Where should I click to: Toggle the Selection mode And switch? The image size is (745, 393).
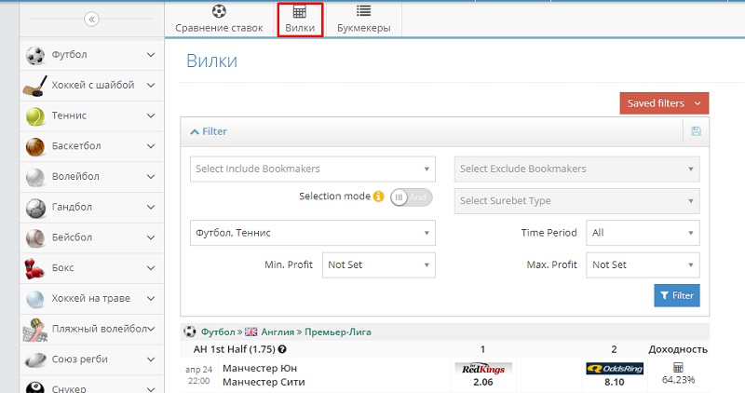(x=411, y=197)
